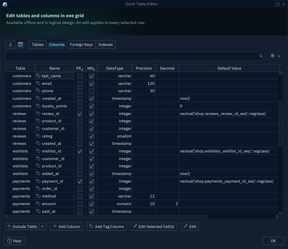288x249 pixels.
Task: Click the numeric datatype cell for amount
Action: [x=114, y=204]
